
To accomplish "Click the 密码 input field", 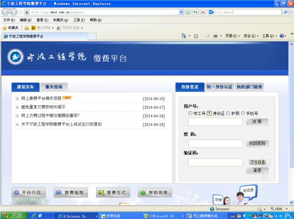I will coord(215,143).
